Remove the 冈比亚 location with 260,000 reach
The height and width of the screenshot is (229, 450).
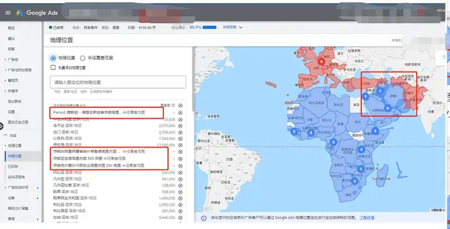pyautogui.click(x=180, y=173)
